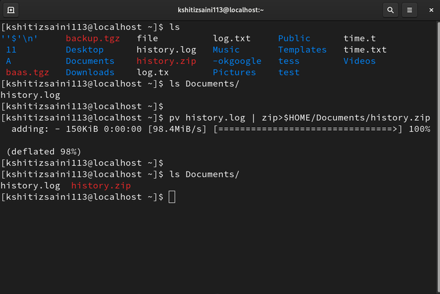Click the Videos directory name

coord(359,61)
